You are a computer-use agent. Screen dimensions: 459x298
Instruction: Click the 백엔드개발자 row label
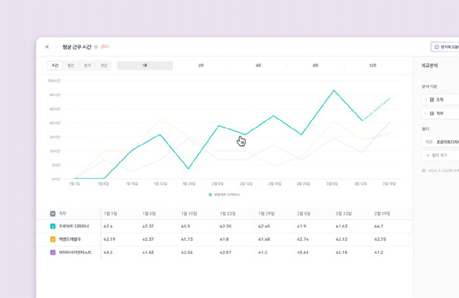pos(70,239)
